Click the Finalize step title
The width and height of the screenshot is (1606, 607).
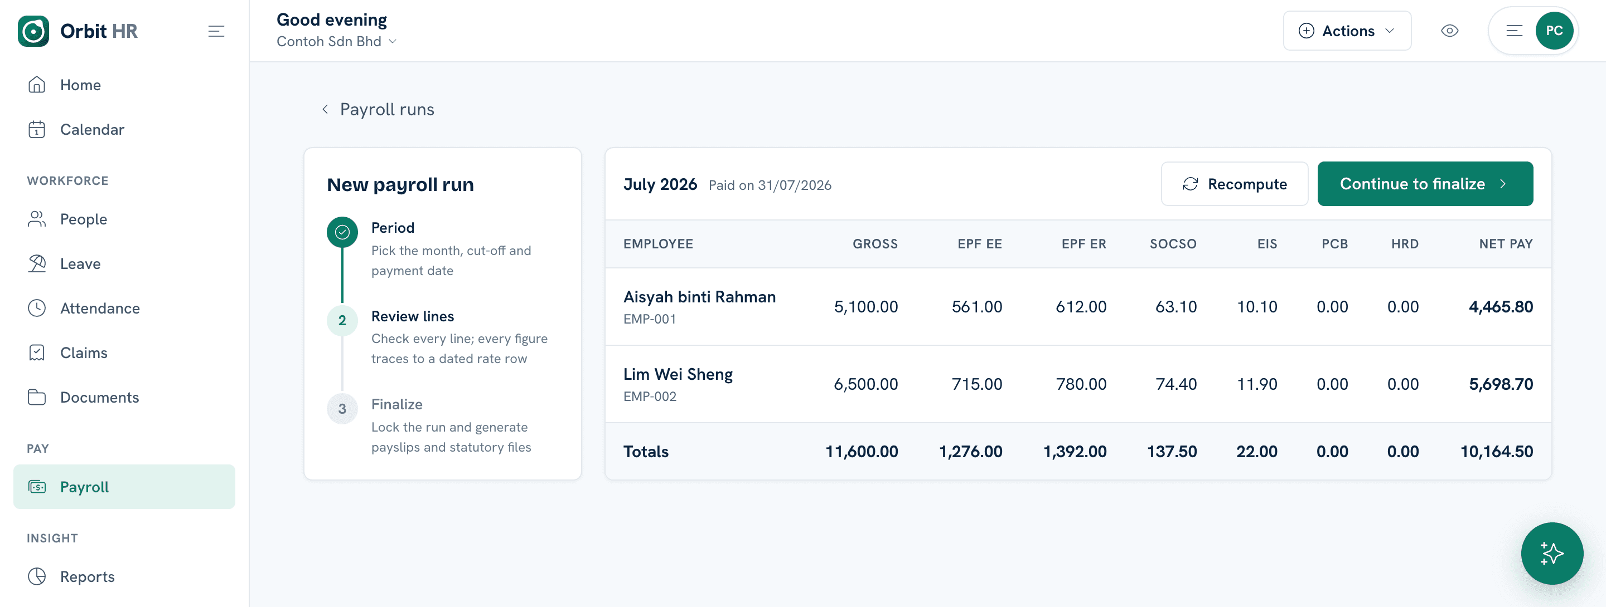point(396,405)
